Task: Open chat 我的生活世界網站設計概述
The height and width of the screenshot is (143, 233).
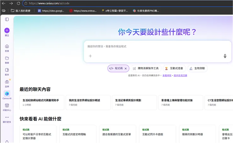Action: tap(88, 103)
